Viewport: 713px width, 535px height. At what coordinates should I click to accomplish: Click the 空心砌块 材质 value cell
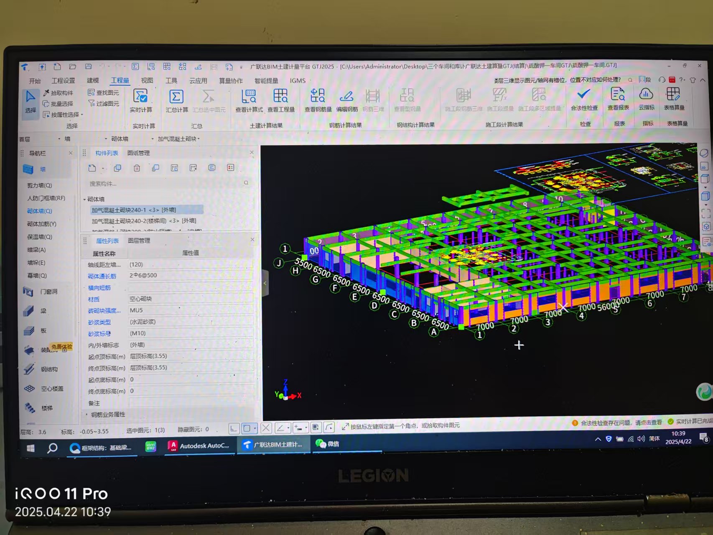pos(191,299)
